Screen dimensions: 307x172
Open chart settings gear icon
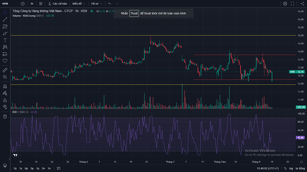tap(285, 3)
